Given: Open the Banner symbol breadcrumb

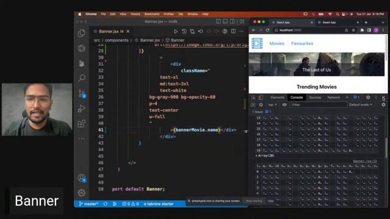Looking at the screenshot, I should [175, 40].
